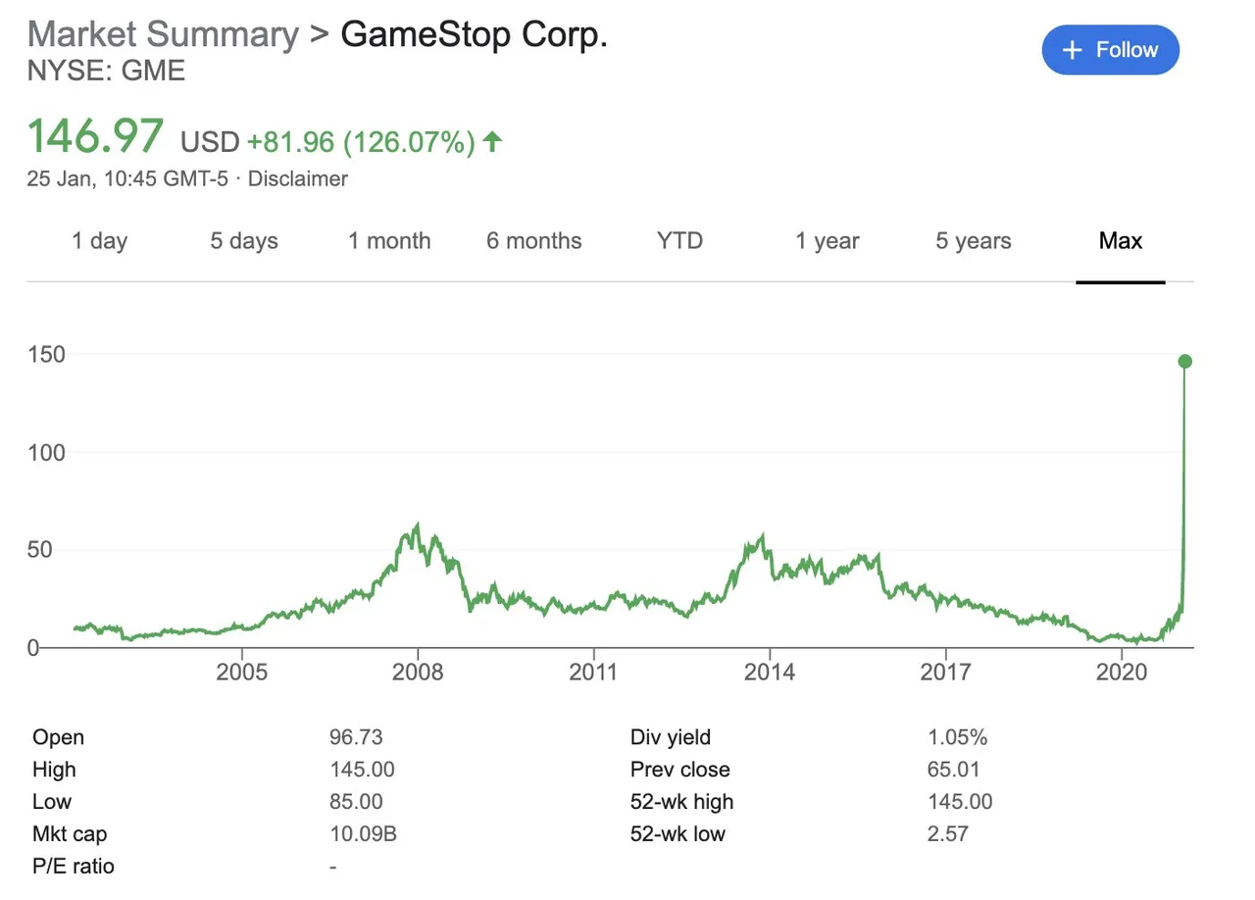
Task: Select the Max range tab
Action: point(1121,241)
